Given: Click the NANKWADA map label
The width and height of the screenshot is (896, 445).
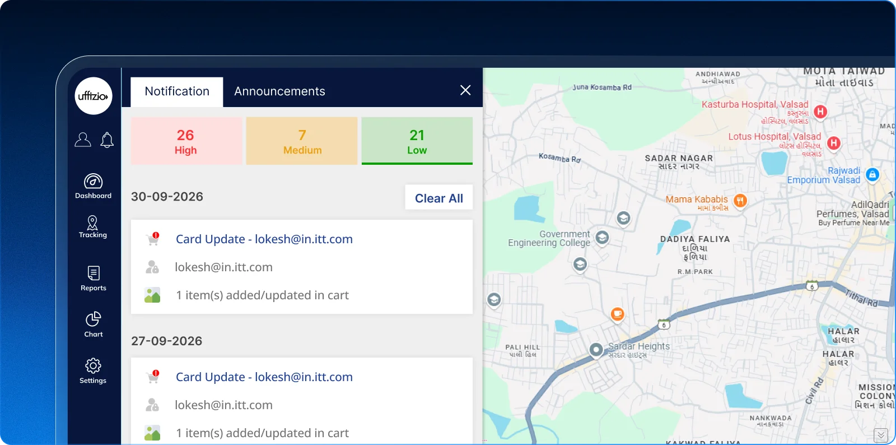Looking at the screenshot, I should pos(771,421).
